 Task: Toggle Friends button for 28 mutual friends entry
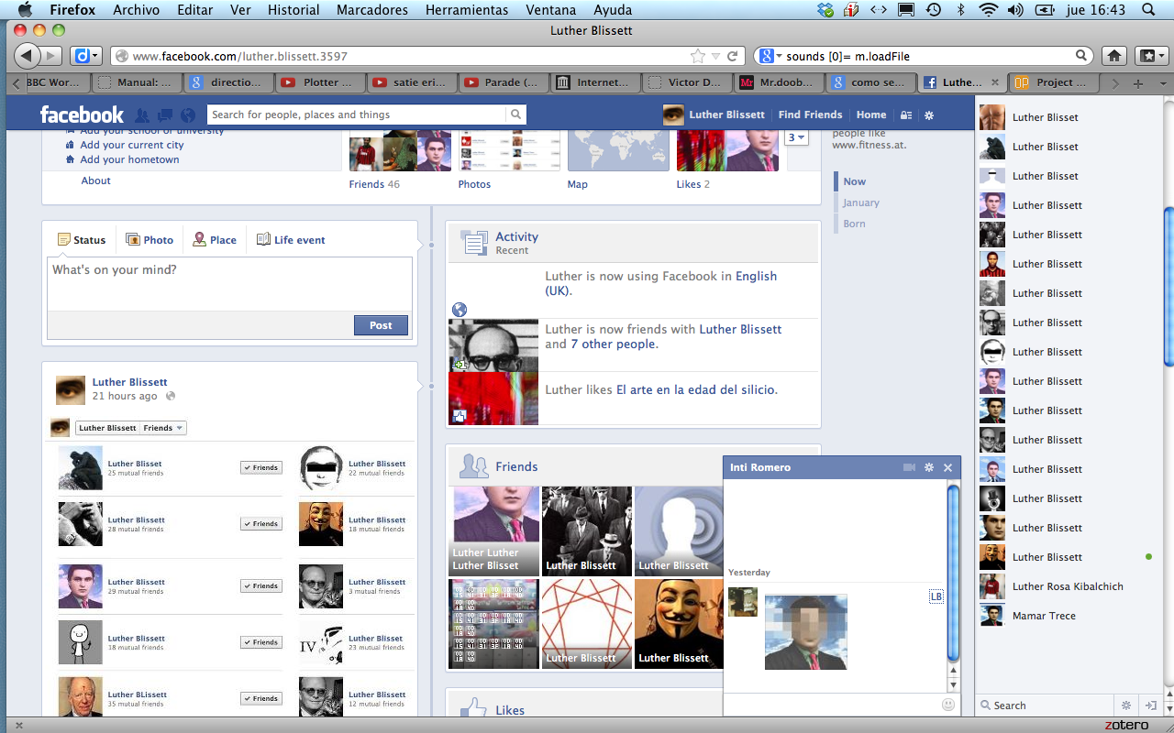(x=261, y=524)
